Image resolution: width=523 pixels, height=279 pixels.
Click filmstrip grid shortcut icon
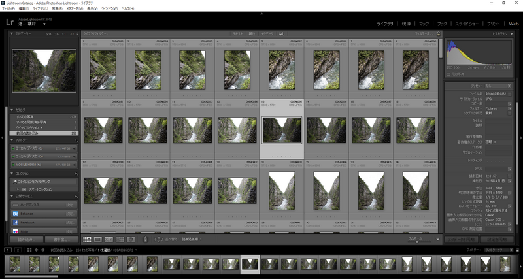point(29,250)
